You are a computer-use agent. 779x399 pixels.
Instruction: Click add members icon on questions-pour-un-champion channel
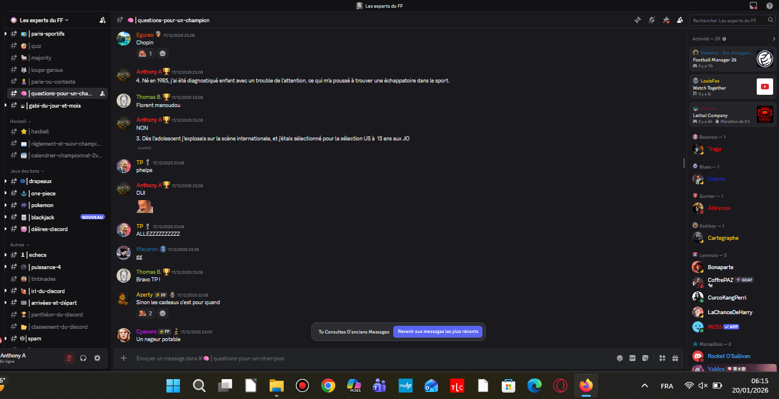tap(103, 94)
